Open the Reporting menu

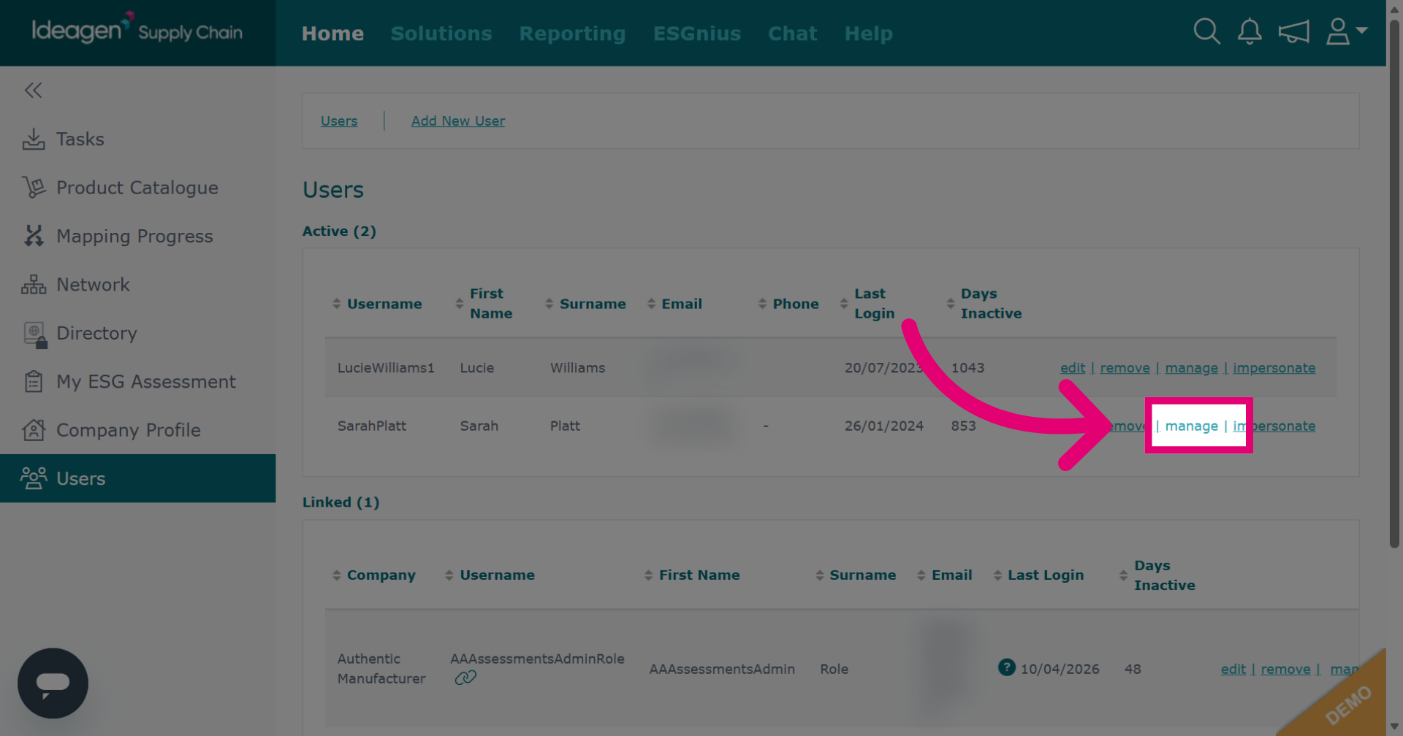pyautogui.click(x=572, y=34)
